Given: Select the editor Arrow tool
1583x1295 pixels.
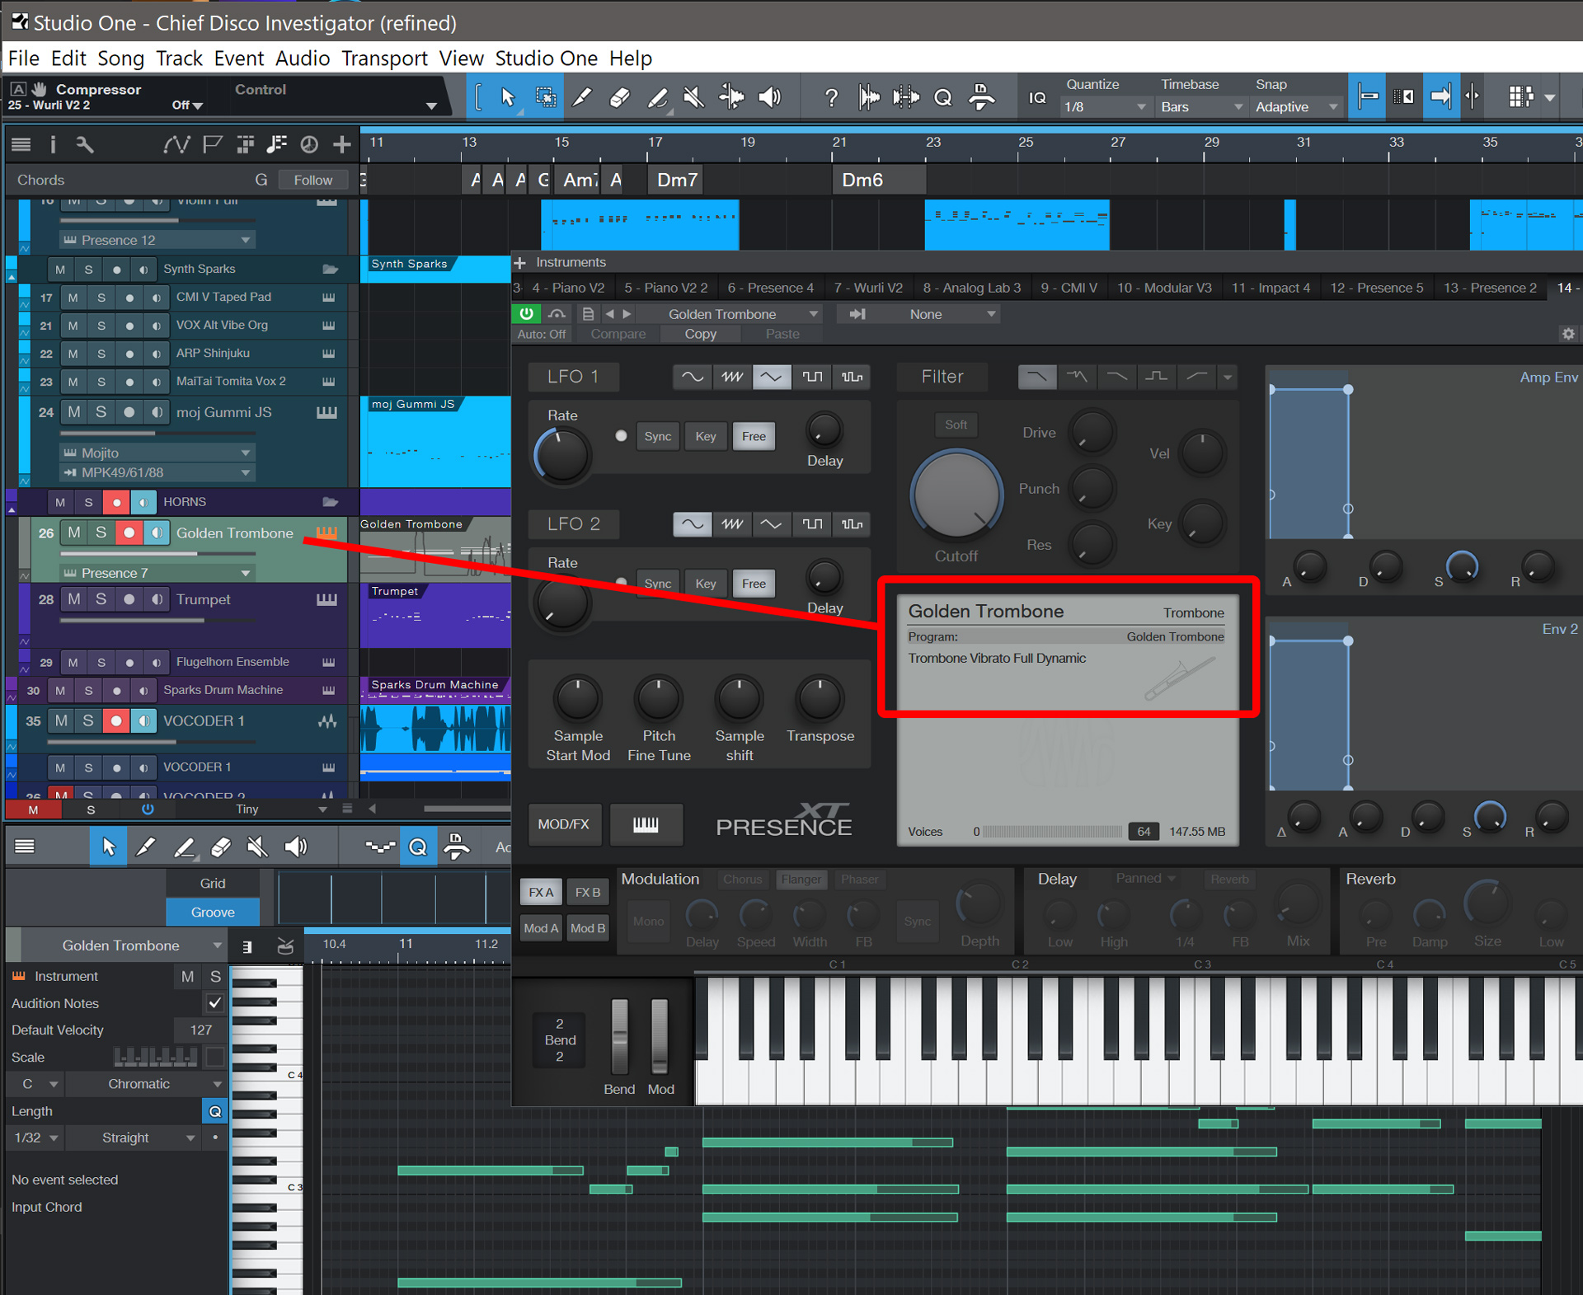Looking at the screenshot, I should [x=108, y=847].
